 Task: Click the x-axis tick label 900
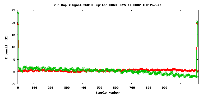164,88
